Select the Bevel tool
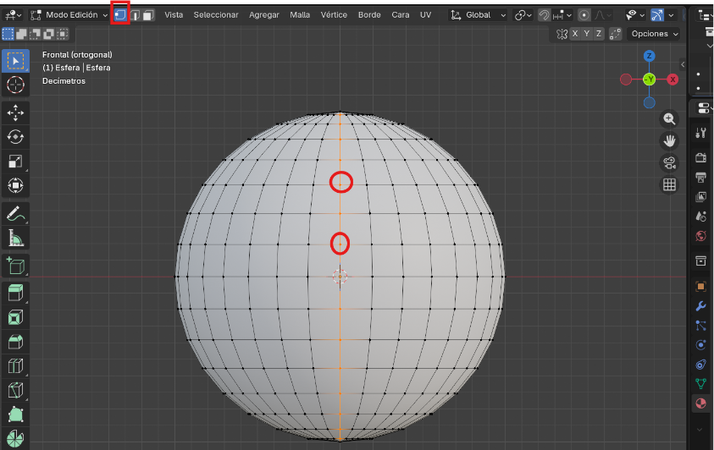The image size is (714, 450). [x=15, y=342]
